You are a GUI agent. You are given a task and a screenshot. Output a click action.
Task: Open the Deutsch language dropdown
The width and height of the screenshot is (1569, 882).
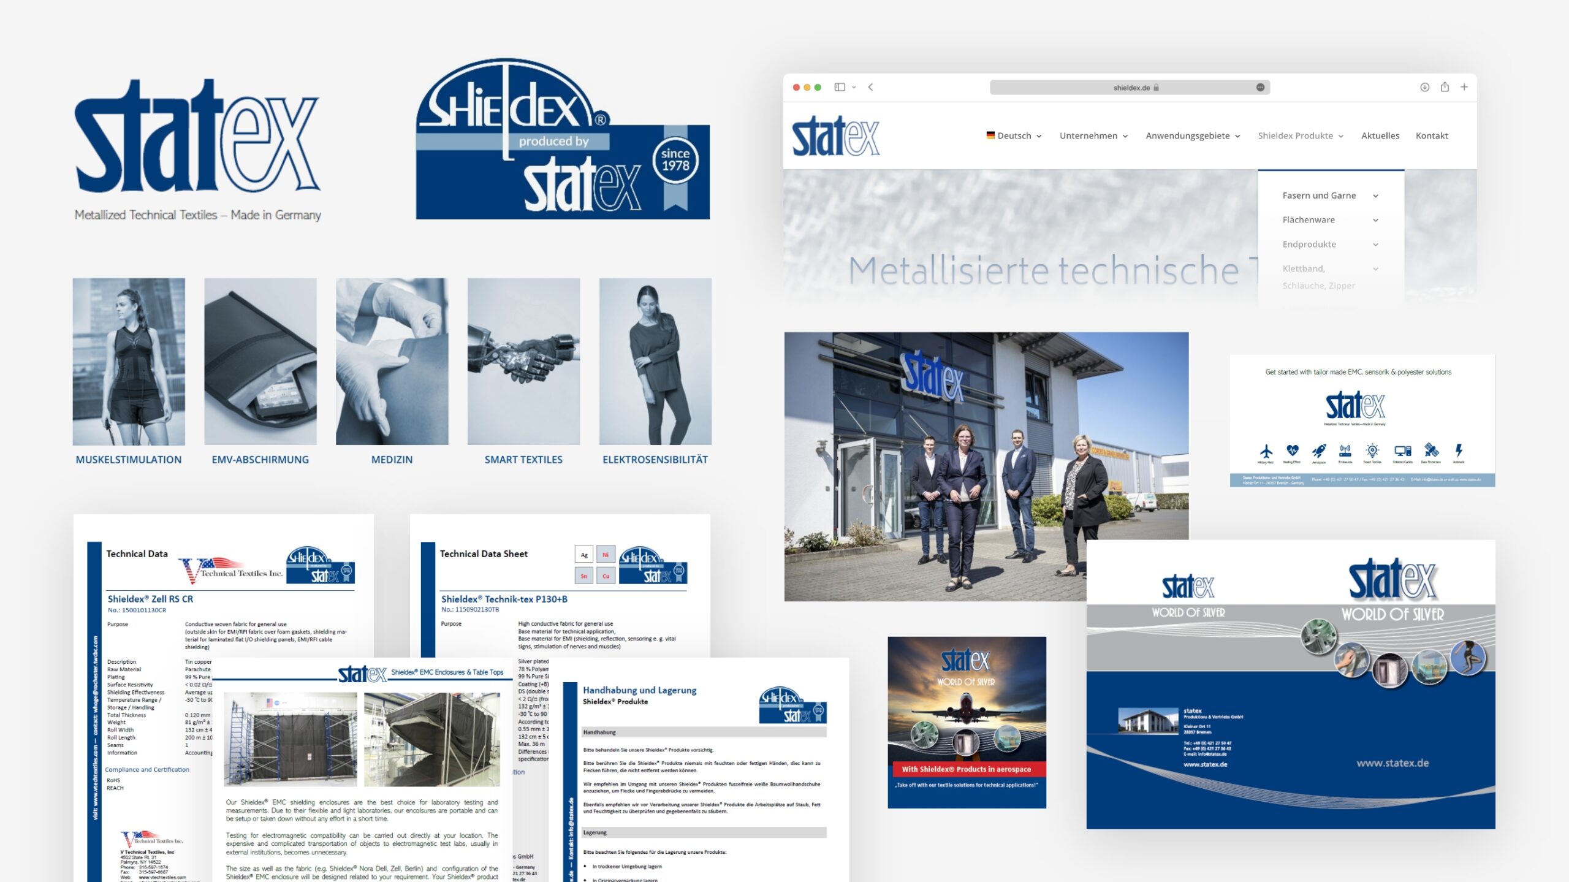pos(1014,135)
